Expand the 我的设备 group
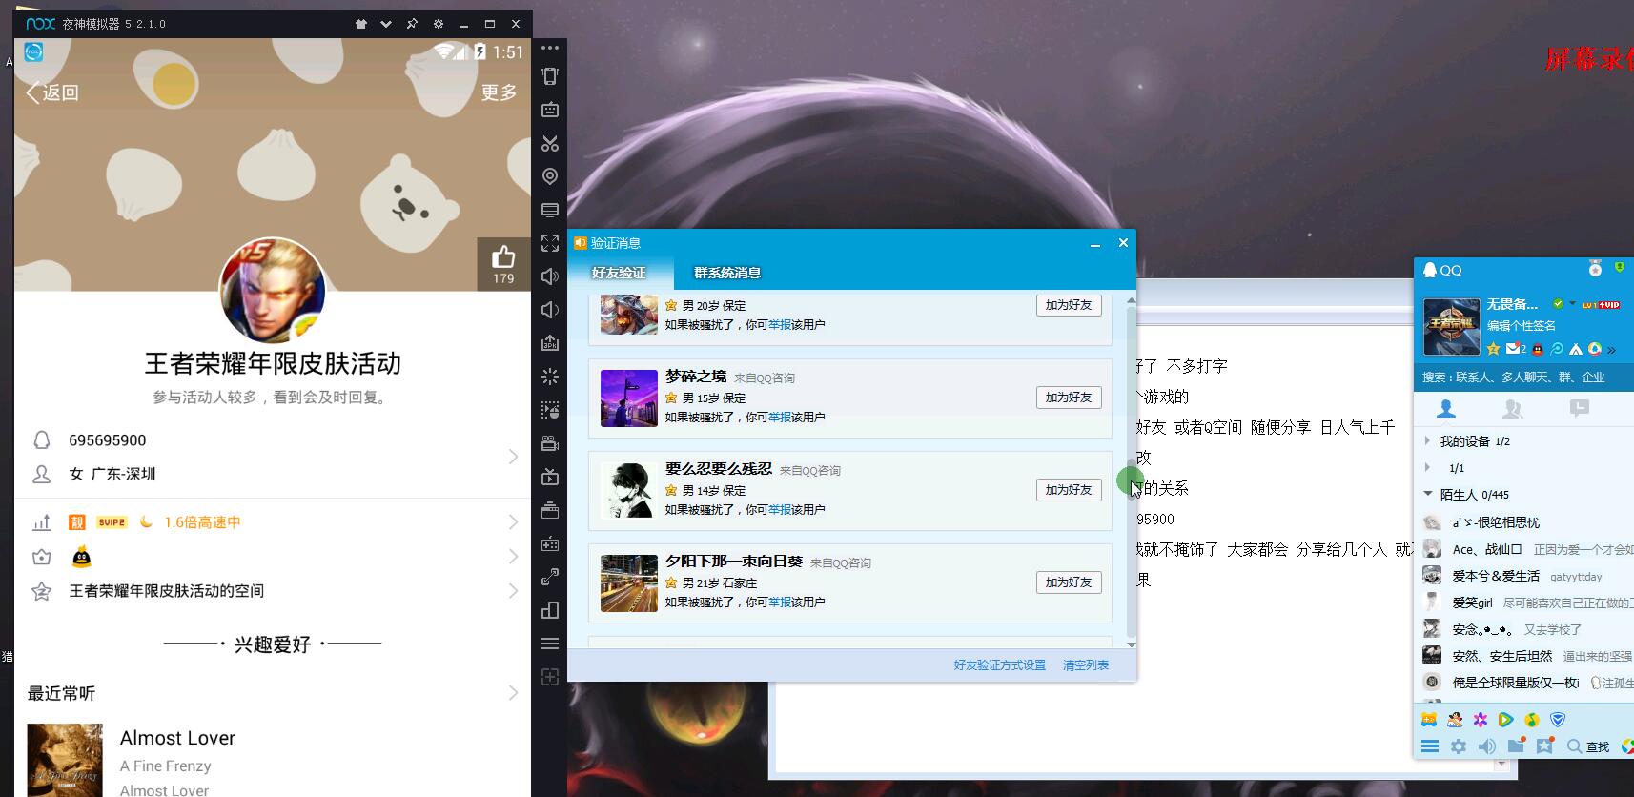The height and width of the screenshot is (797, 1634). click(x=1427, y=441)
